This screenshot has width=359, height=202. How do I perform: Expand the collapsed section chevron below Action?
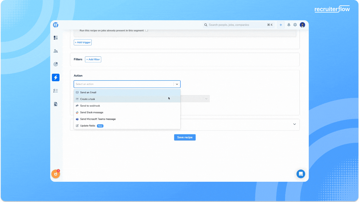click(294, 124)
